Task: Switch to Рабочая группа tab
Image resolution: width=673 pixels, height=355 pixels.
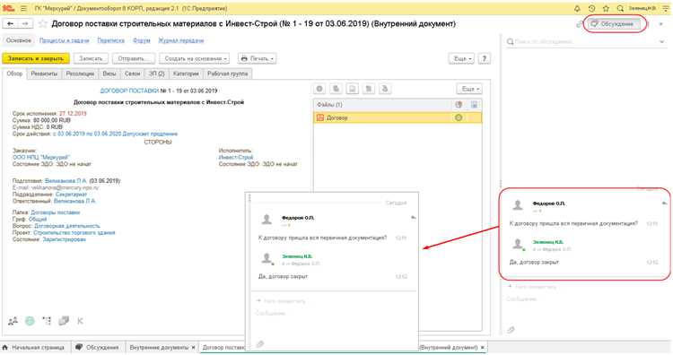Action: (228, 74)
